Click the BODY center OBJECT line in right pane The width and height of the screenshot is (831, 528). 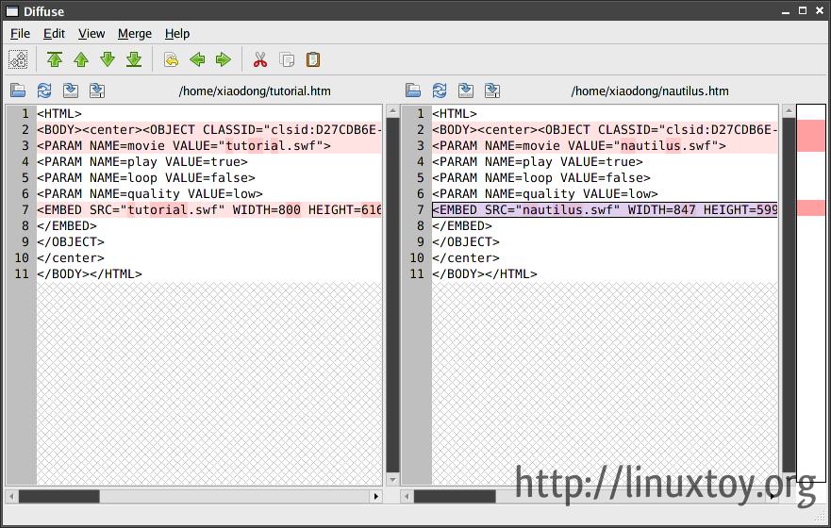coord(605,130)
